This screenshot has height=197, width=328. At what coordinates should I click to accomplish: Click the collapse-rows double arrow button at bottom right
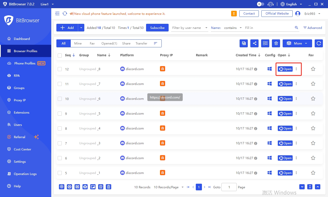pos(310,187)
